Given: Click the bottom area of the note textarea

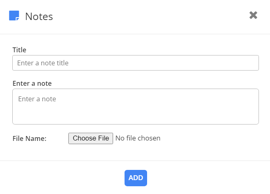Looking at the screenshot, I should point(136,118).
